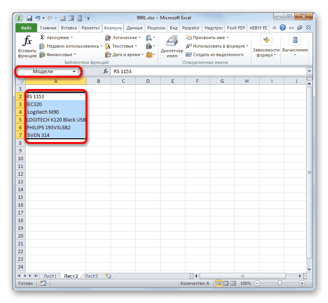Toggle Page Break Preview view mode
This screenshot has width=328, height=303.
click(233, 283)
